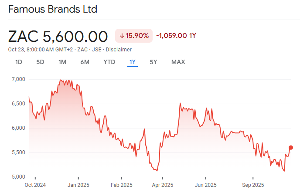Screen dimensions: 300x196
Task: Click the 15.90% change badge
Action: tap(133, 36)
